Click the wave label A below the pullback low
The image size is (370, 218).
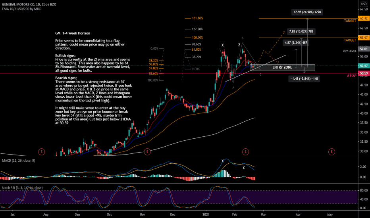point(233,88)
